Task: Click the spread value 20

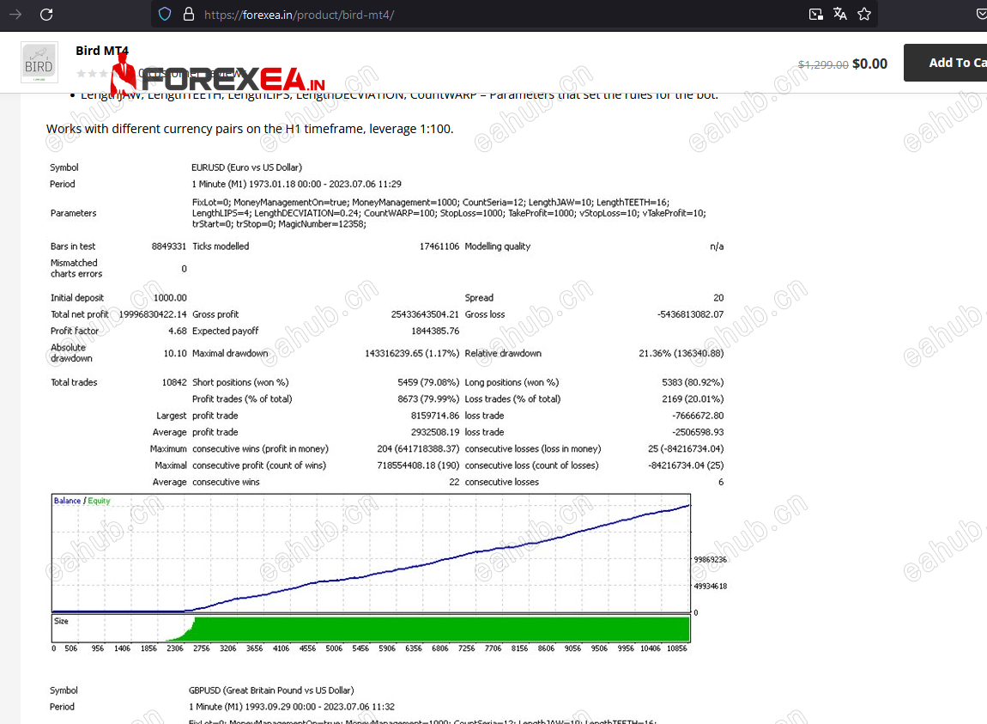Action: (x=718, y=298)
